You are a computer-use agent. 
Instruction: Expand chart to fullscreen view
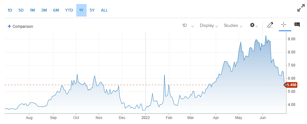coord(301,8)
